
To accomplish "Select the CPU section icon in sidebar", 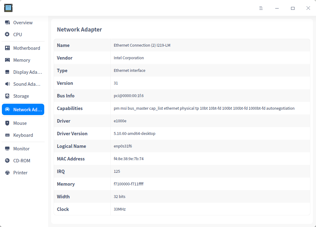I will (7, 35).
